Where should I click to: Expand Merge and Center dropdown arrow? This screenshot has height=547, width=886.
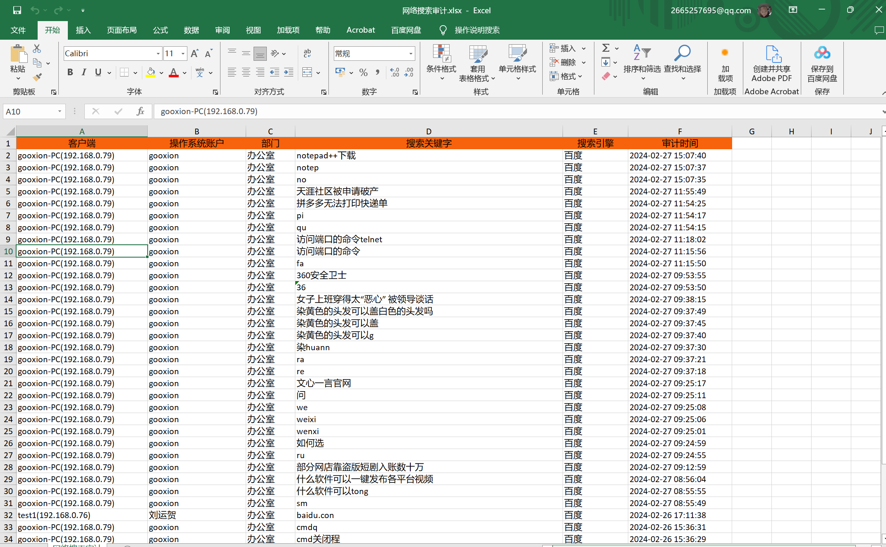[318, 73]
